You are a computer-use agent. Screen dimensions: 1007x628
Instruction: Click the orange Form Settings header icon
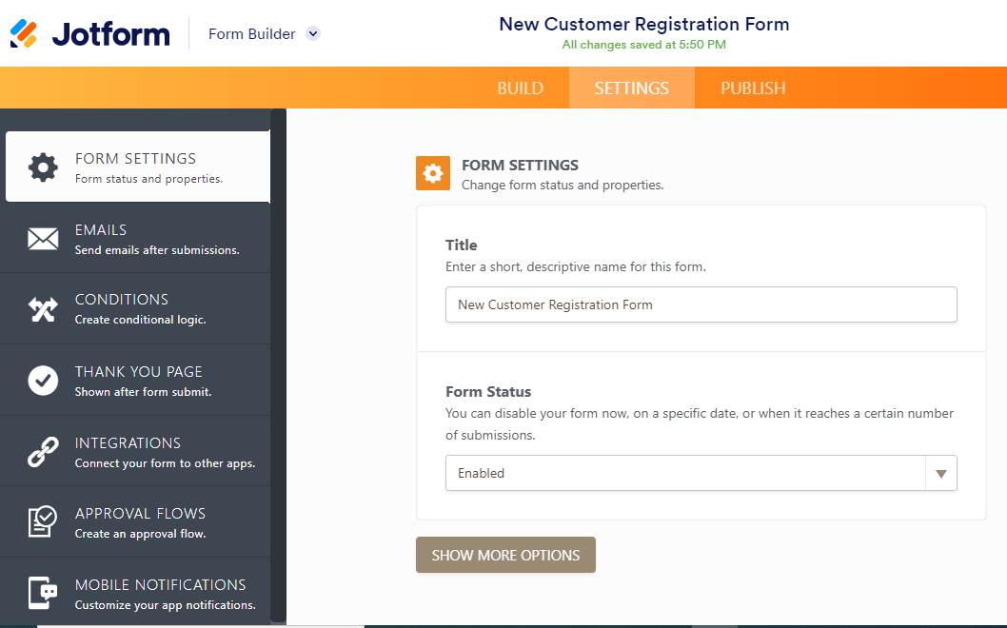coord(433,173)
